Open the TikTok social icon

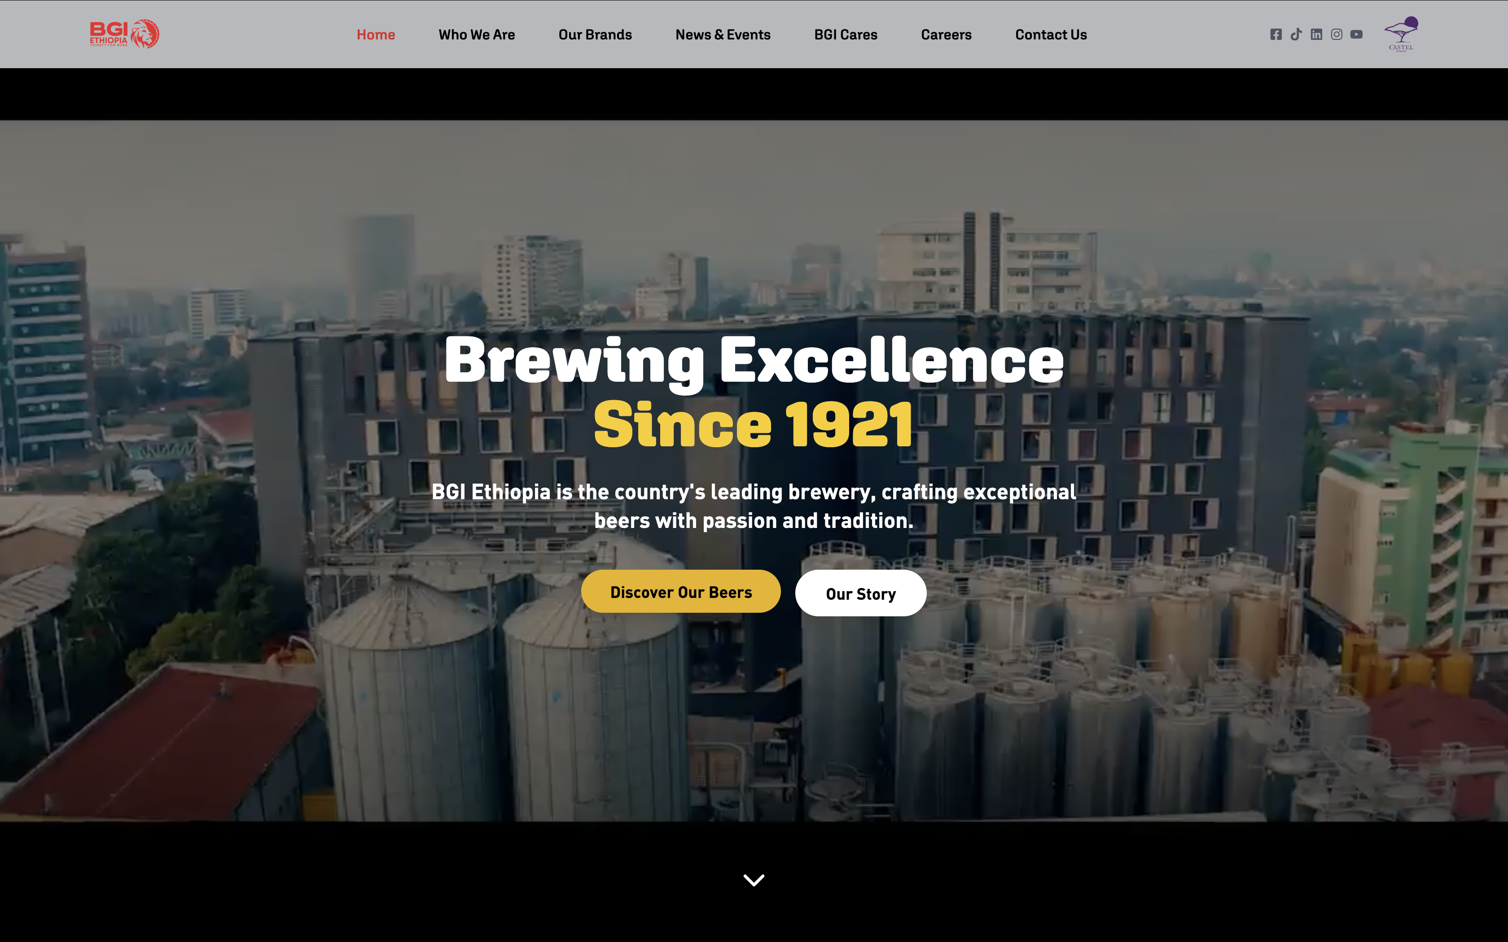click(1296, 34)
